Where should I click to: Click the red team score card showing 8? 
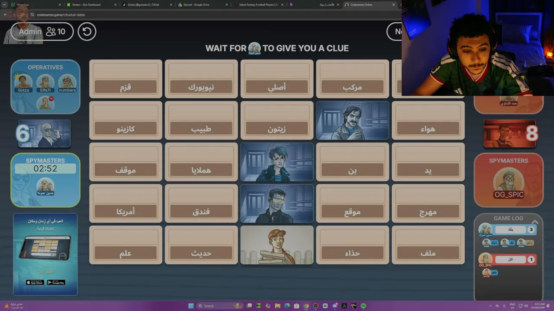tap(510, 134)
